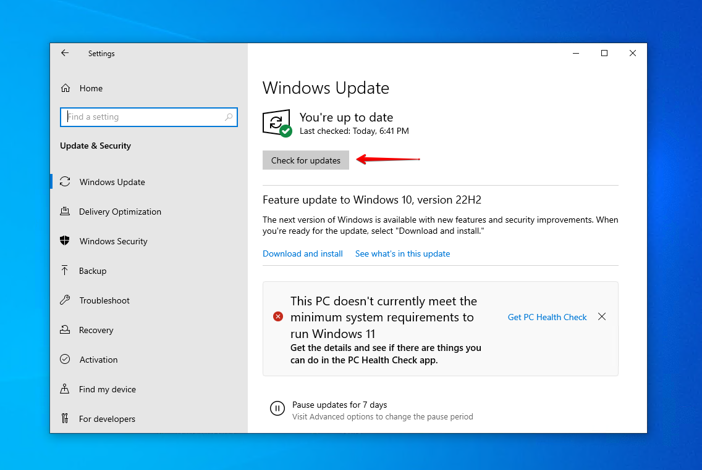Click the Update & Security heading
Image resolution: width=702 pixels, height=470 pixels.
[95, 146]
